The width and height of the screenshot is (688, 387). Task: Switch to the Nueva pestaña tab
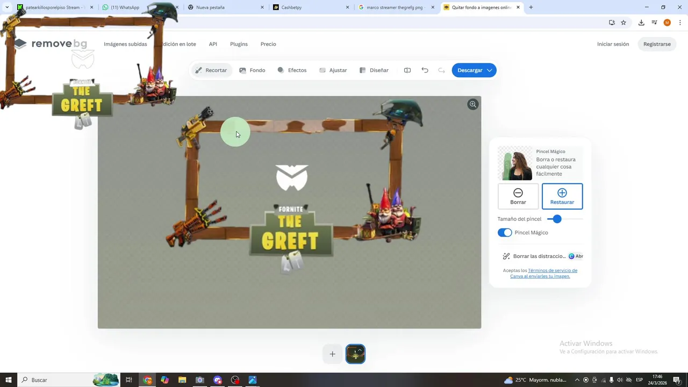(x=226, y=8)
